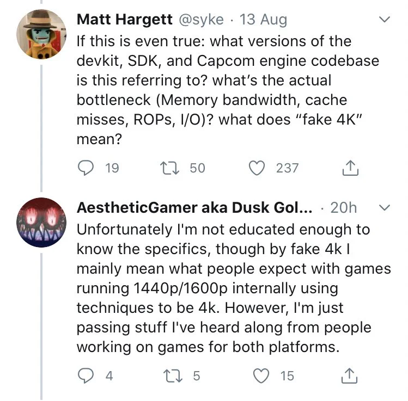The width and height of the screenshot is (408, 401).
Task: Open the 20h timestamp
Action: [344, 208]
